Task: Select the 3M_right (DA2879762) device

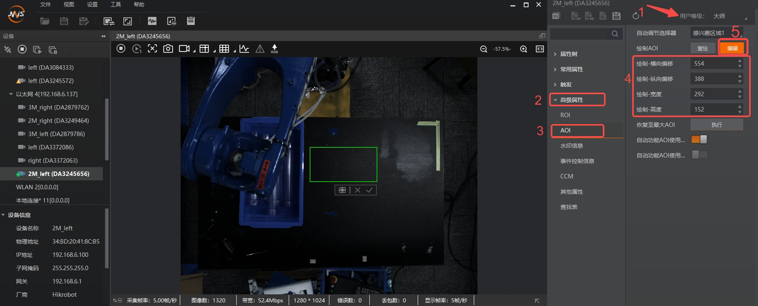Action: point(58,107)
